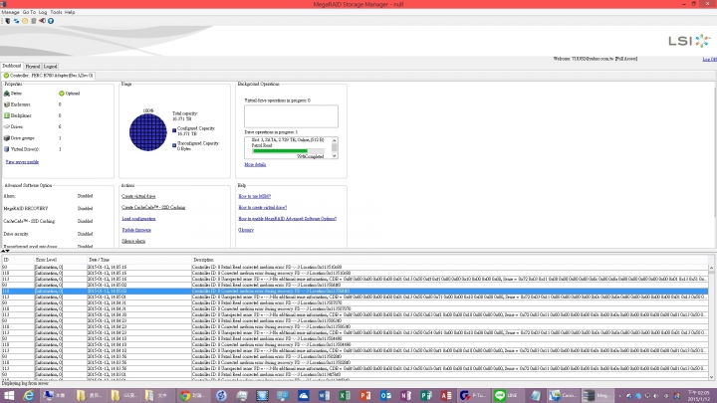Open Outlook from the taskbar
Viewport: 717px width, 403px height.
[385, 395]
